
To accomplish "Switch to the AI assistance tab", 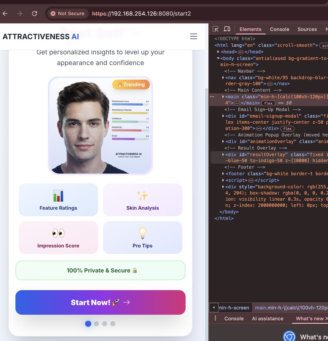I will point(268,319).
